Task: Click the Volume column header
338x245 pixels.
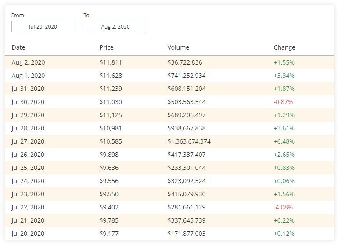Action: point(178,47)
